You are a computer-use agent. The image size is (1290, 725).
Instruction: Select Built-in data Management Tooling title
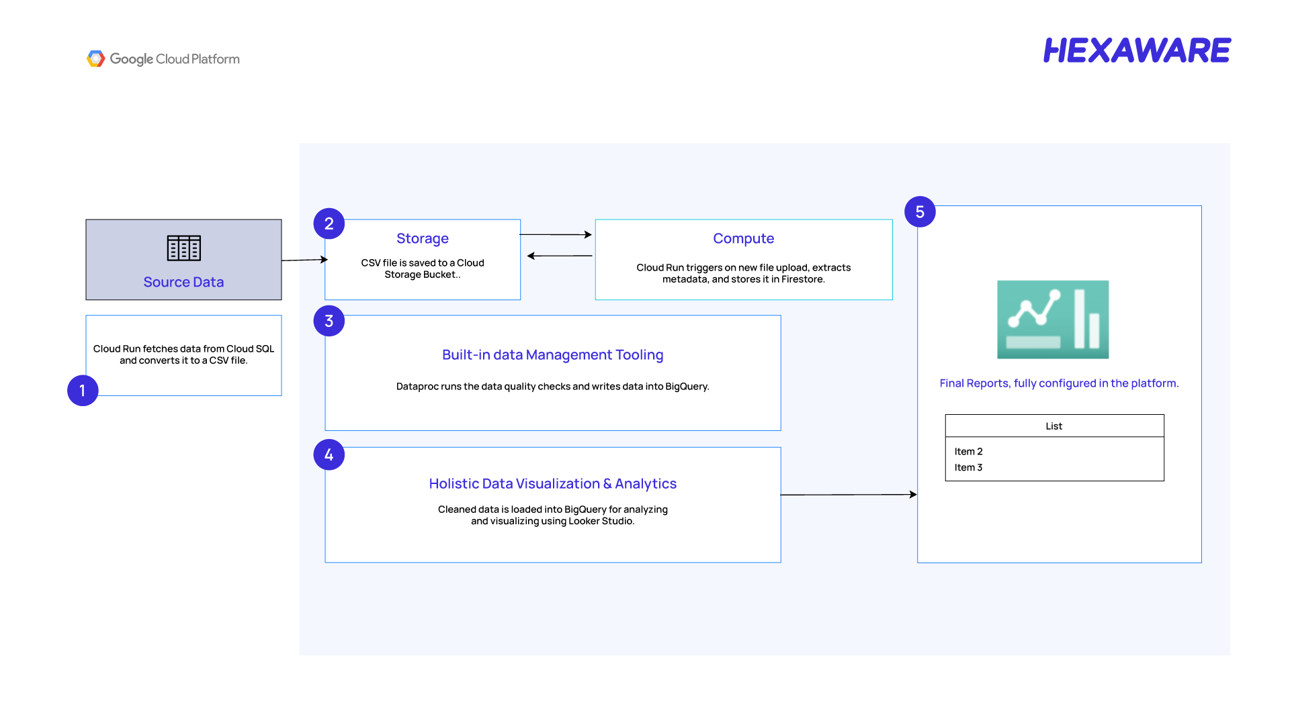click(553, 354)
